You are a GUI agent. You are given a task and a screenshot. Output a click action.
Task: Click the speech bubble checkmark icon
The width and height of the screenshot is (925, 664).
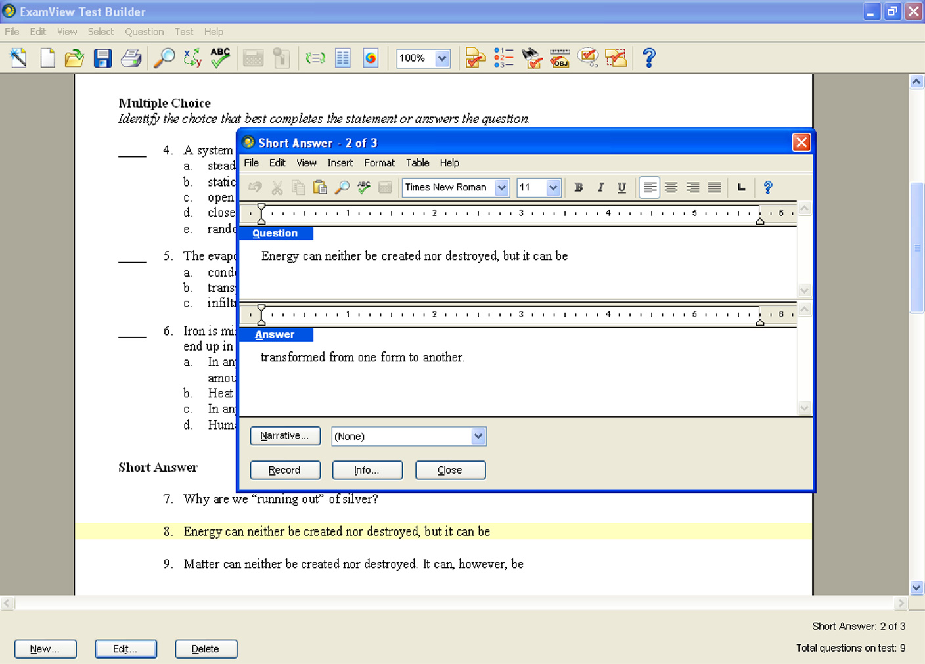click(x=588, y=58)
